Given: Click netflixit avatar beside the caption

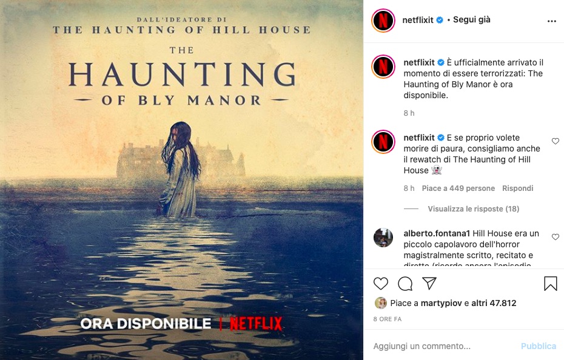Looking at the screenshot, I should point(383,67).
